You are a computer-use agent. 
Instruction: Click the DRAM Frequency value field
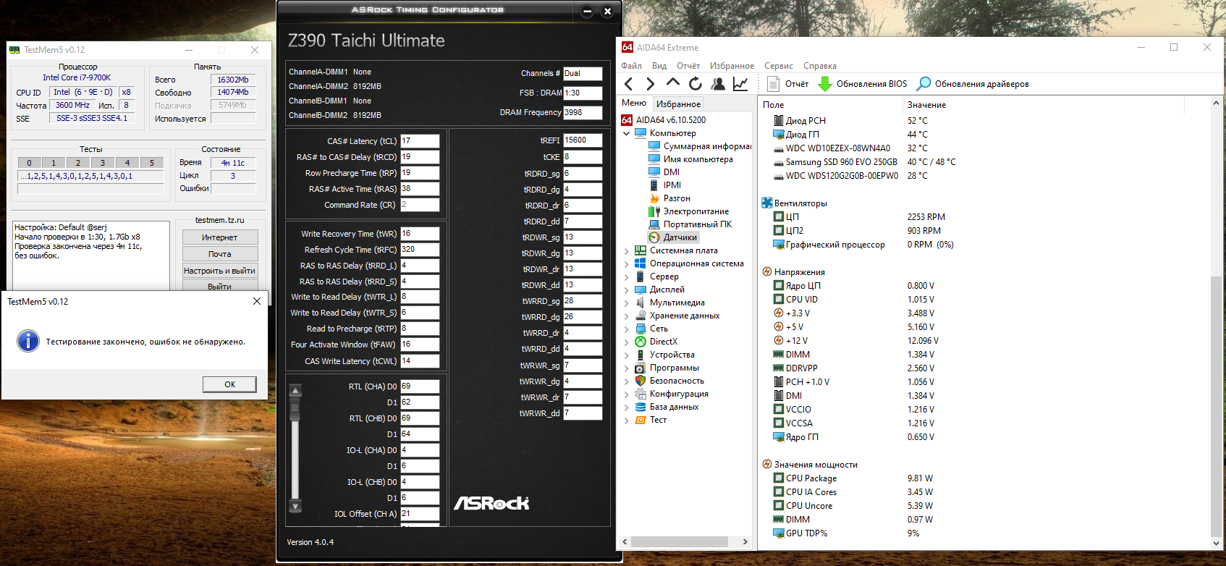[x=583, y=112]
